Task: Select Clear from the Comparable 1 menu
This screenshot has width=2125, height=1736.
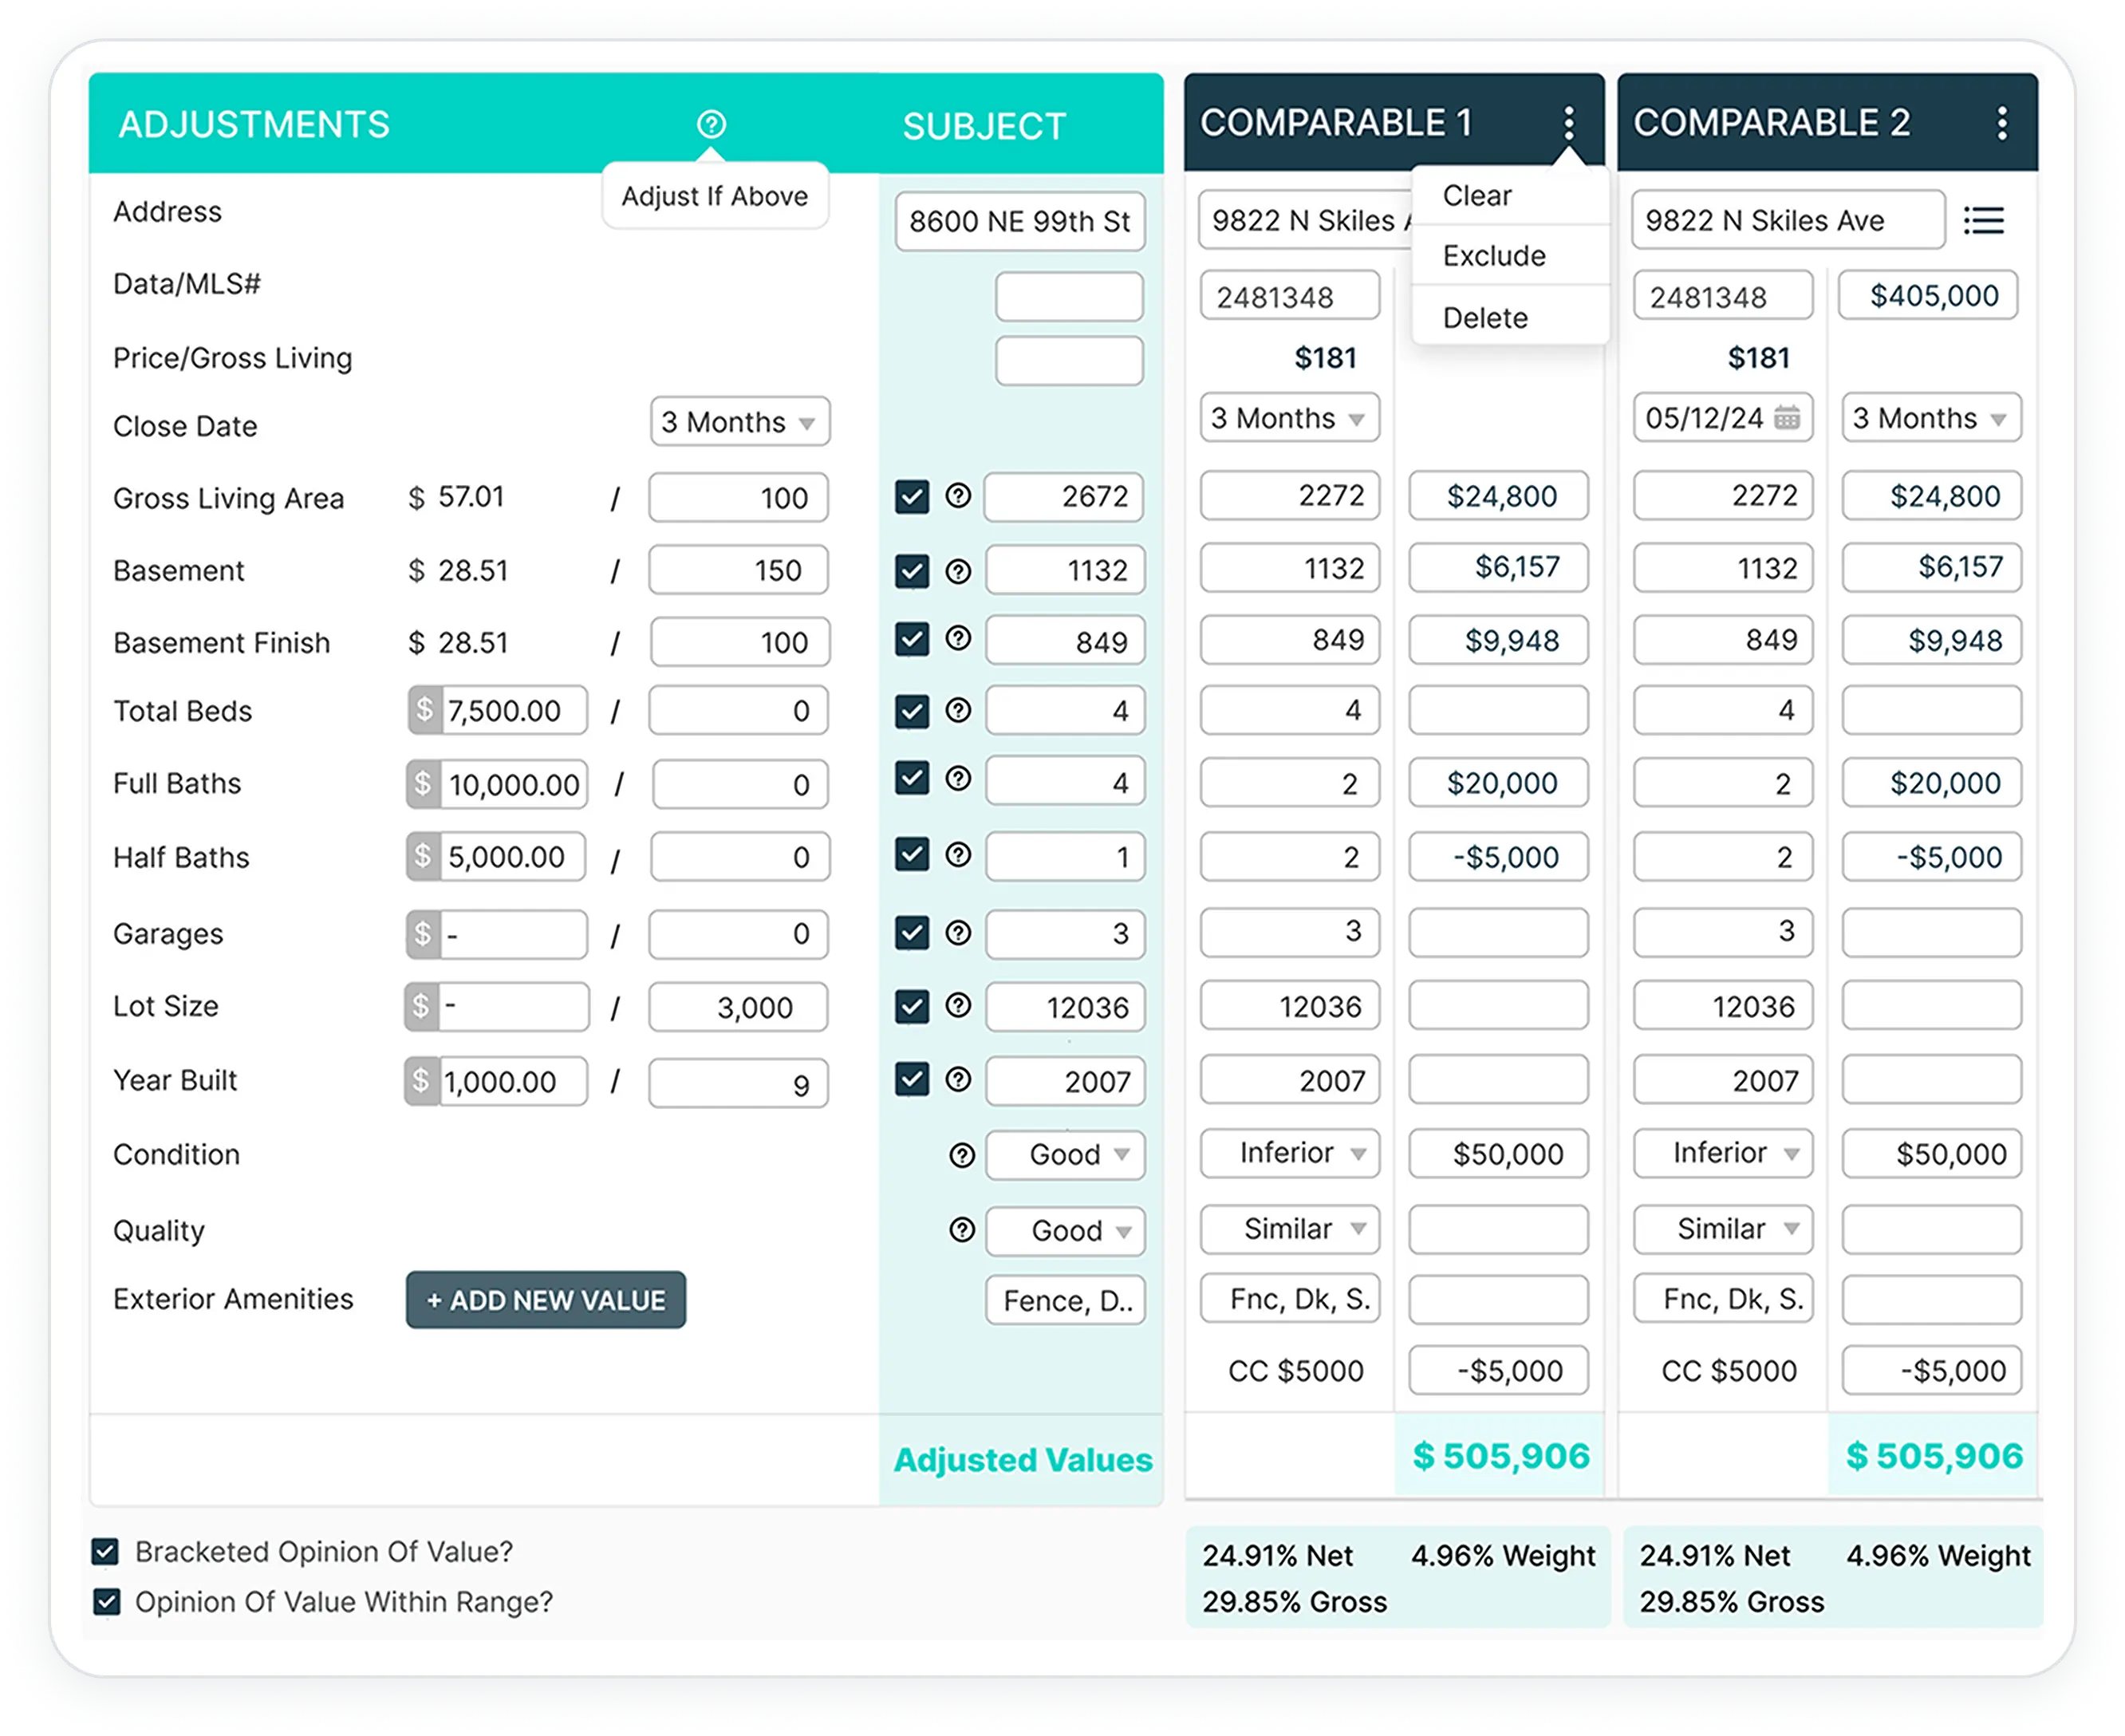Action: 1510,196
